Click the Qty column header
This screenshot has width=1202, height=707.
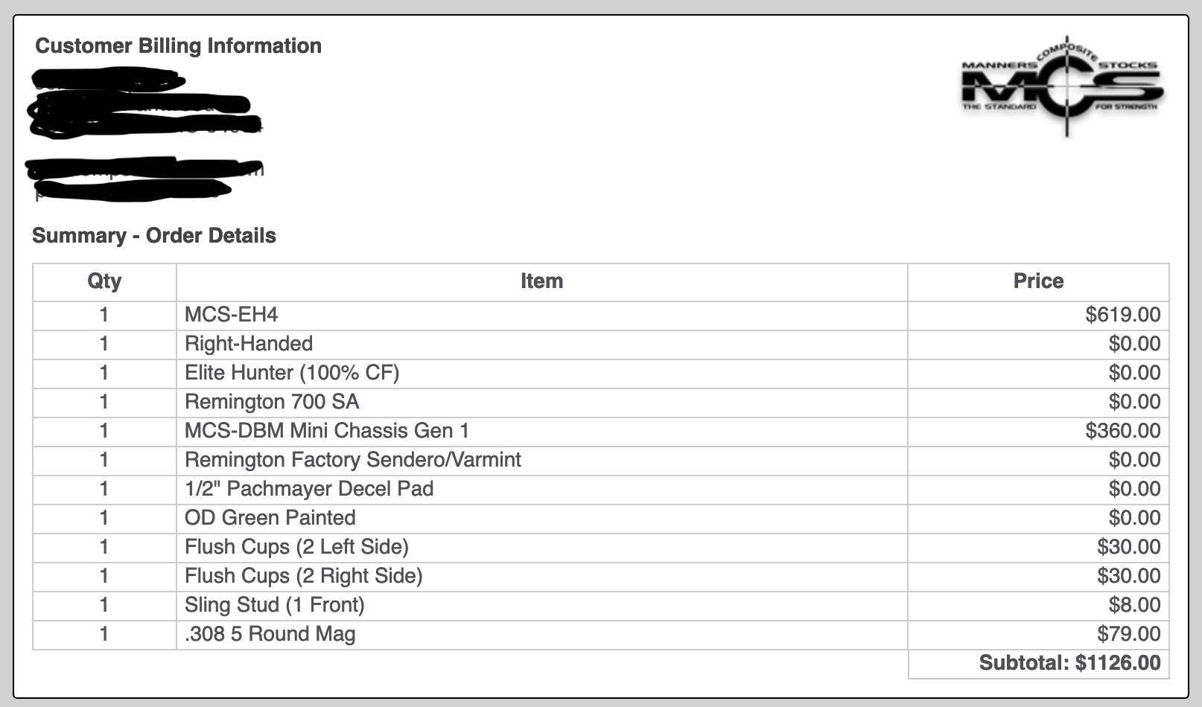104,281
